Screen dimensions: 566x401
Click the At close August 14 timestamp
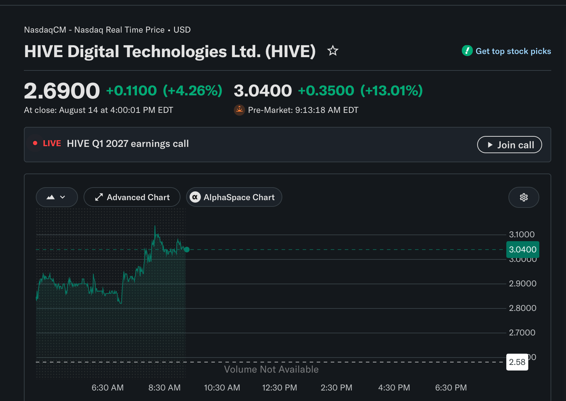pos(99,110)
